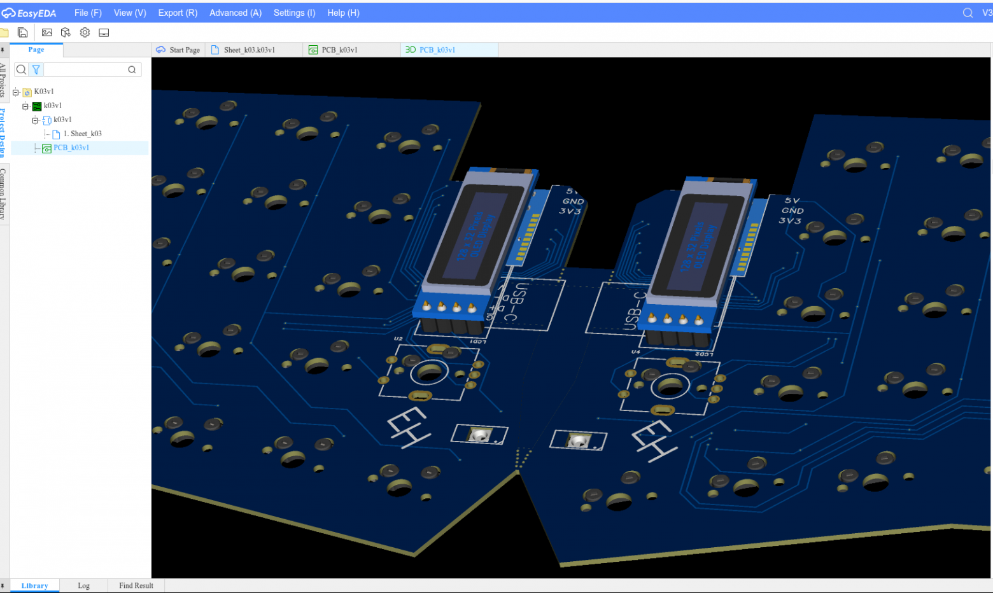
Task: Collapse the K03v1 project node
Action: click(x=16, y=92)
